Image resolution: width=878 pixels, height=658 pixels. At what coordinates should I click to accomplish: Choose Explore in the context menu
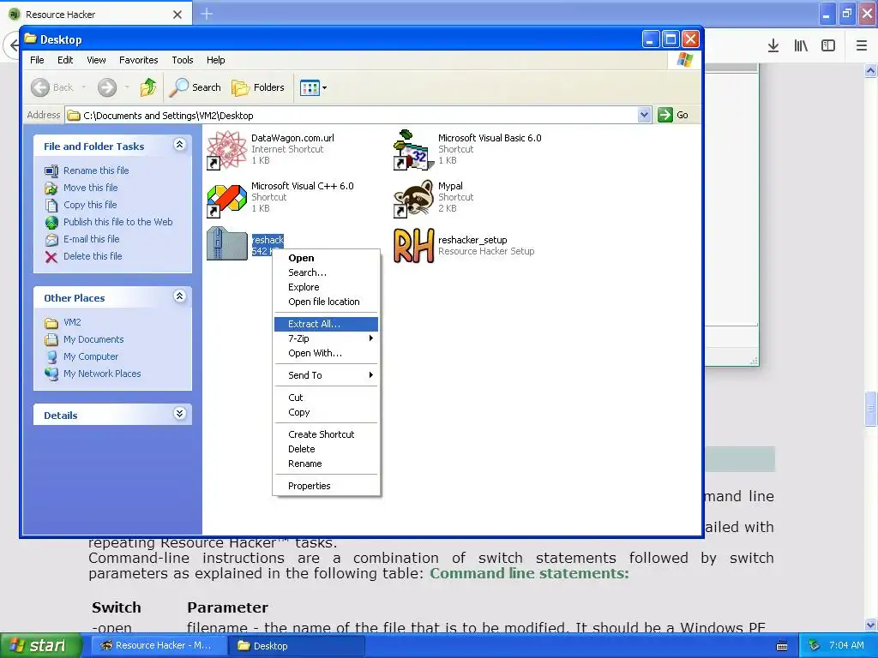coord(326,287)
